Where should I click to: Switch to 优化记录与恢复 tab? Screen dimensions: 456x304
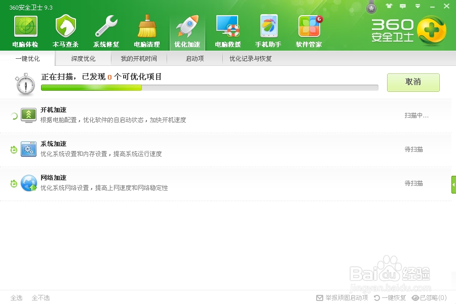pos(250,58)
